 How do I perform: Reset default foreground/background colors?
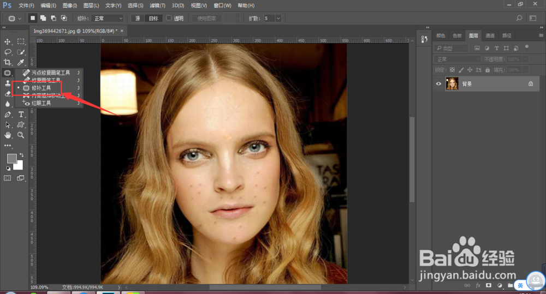pyautogui.click(x=8, y=169)
